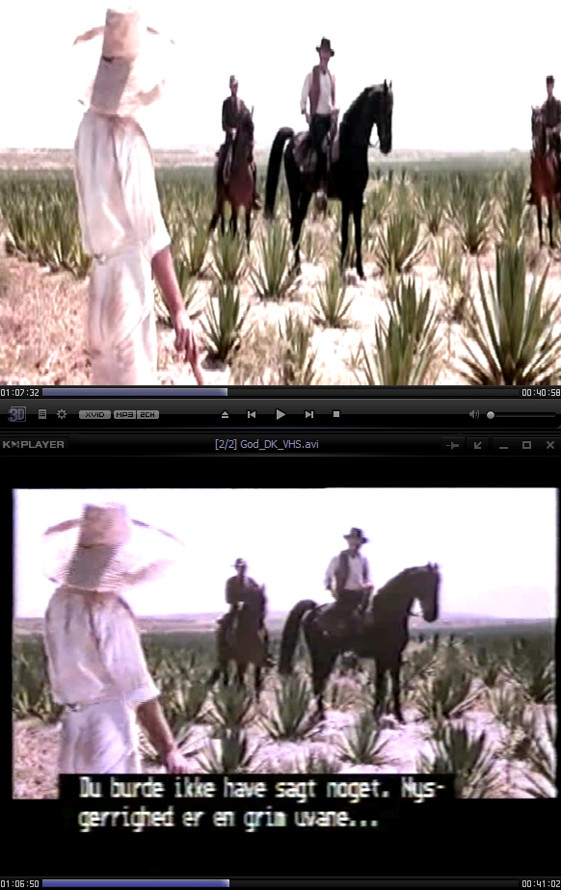Toggle the always-on-top pin icon
Screen dimensions: 561x890
(452, 445)
